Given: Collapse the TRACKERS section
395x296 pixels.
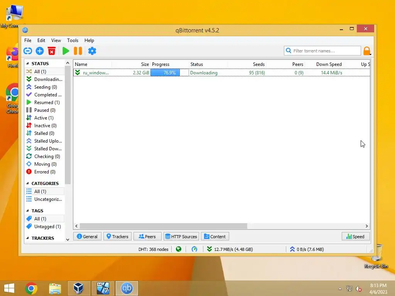Looking at the screenshot, I should click(x=27, y=238).
